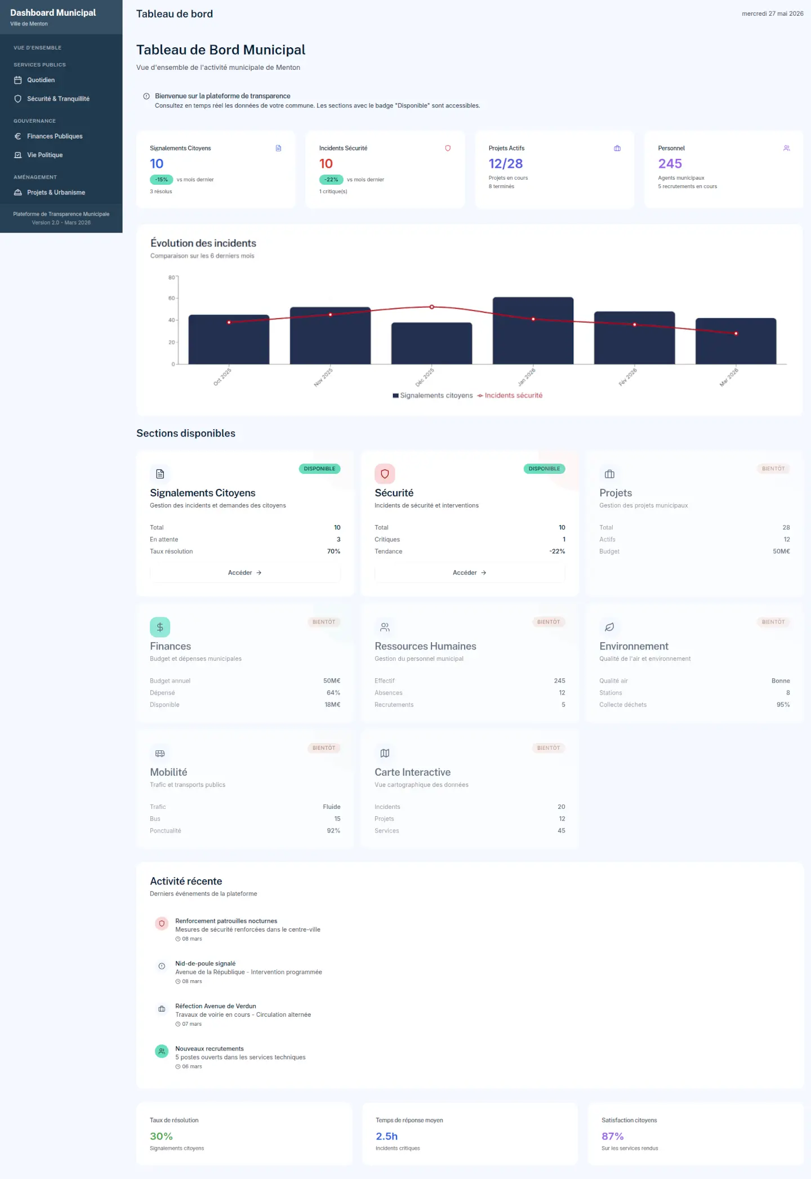Click the calendar icon next to Quotidien
Screen dimensions: 811x1179
[17, 80]
